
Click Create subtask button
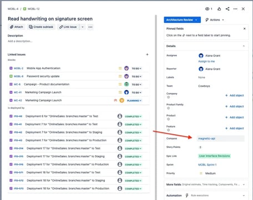click(41, 27)
